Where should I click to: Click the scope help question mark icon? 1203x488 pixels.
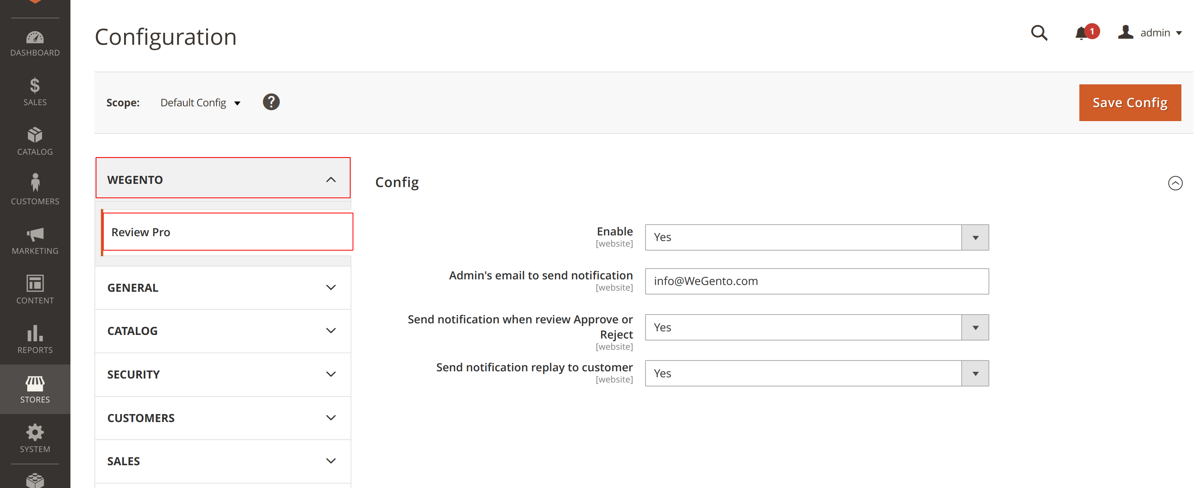pos(271,102)
